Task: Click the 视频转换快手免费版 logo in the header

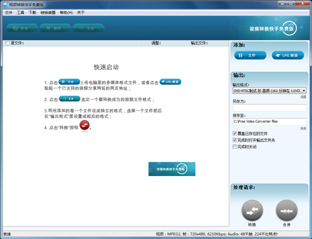Action: 273,28
